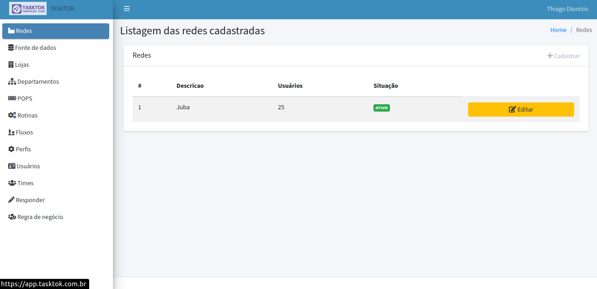Select the Times group icon
The image size is (597, 289).
pos(12,183)
